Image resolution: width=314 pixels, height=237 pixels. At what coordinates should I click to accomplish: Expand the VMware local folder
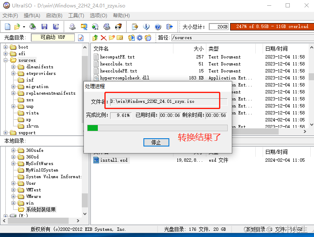coord(13,197)
